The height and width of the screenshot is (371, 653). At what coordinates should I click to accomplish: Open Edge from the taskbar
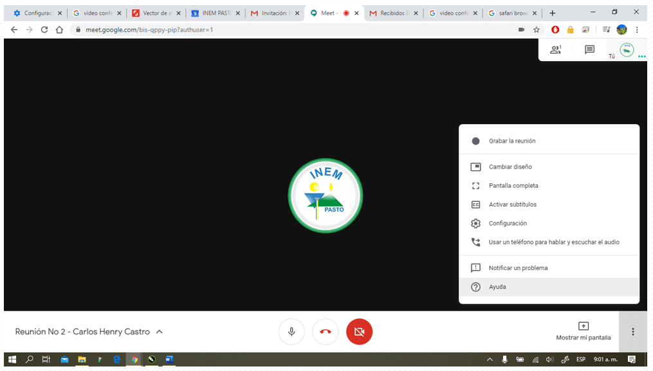pos(116,359)
